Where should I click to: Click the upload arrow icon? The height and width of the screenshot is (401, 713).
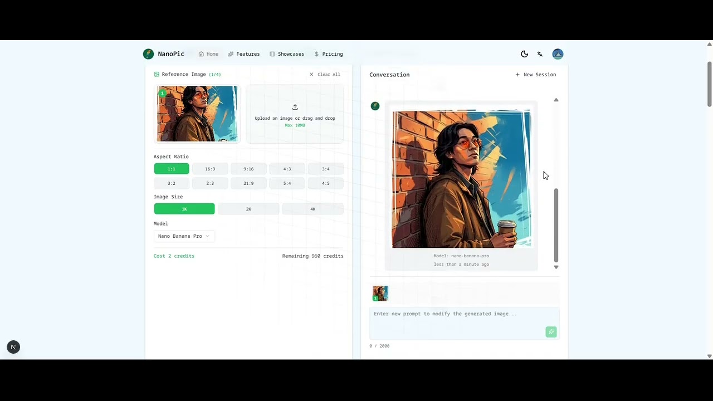click(295, 107)
